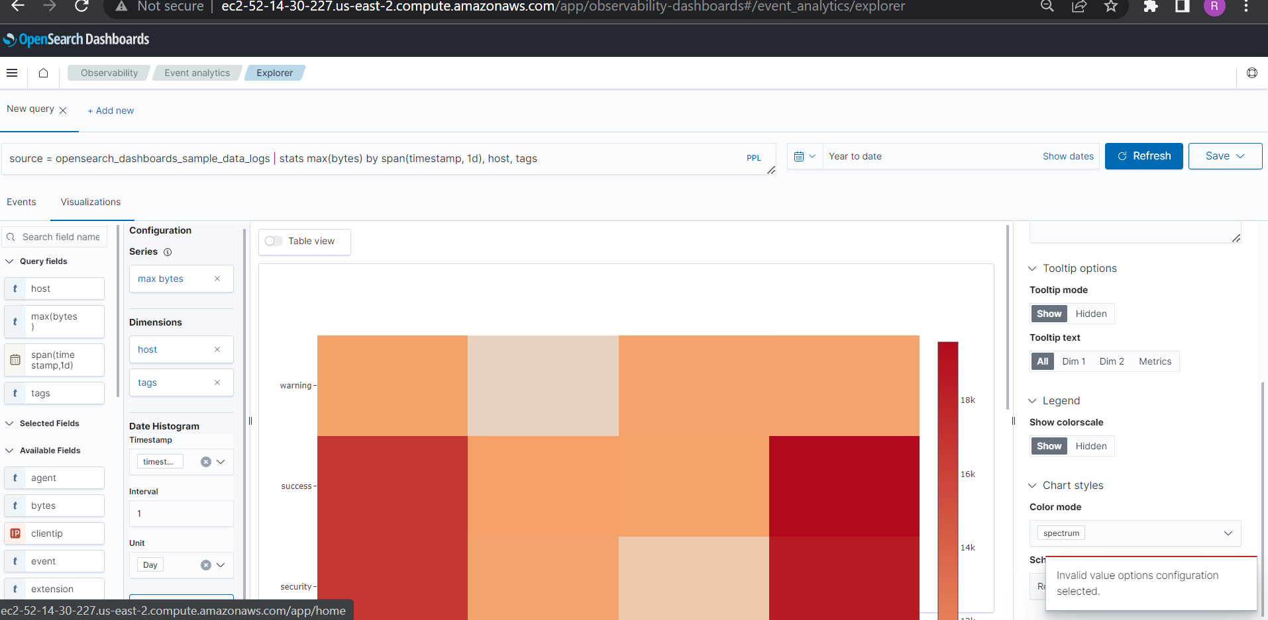Click the home icon in the navbar
Image resolution: width=1268 pixels, height=620 pixels.
[x=42, y=73]
